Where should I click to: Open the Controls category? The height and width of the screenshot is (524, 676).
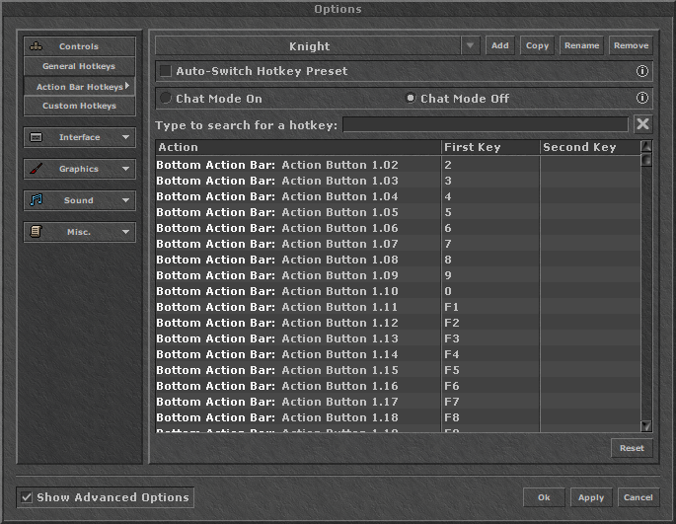tap(79, 46)
